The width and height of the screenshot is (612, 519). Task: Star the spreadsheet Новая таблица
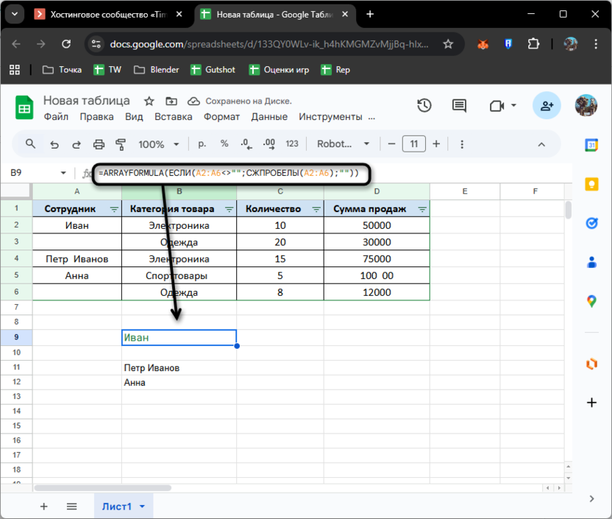click(149, 101)
